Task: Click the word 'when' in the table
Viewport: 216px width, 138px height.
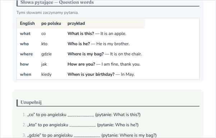Action: [x=25, y=74]
